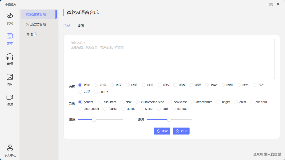
Task: Choose the 云希 voice
Action: point(254,85)
